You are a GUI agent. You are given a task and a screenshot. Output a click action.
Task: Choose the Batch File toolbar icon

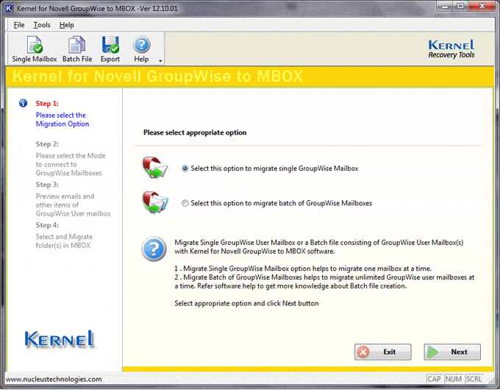(x=77, y=49)
